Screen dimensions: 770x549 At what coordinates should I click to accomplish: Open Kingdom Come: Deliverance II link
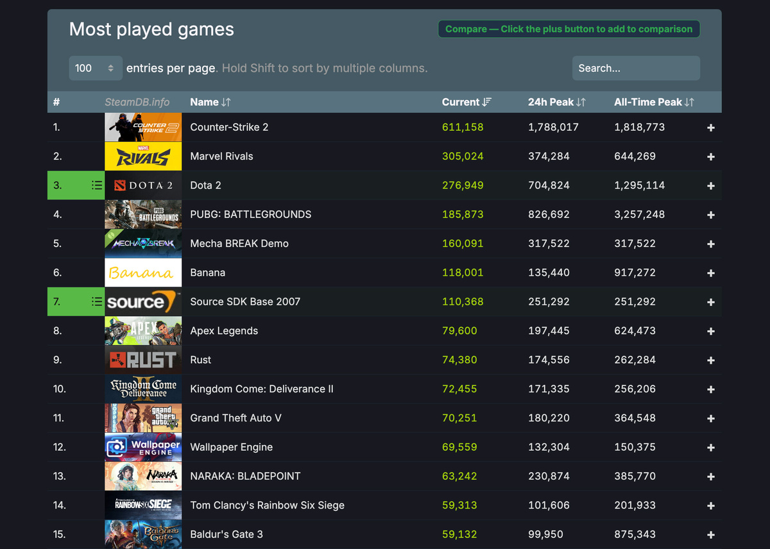tap(262, 389)
